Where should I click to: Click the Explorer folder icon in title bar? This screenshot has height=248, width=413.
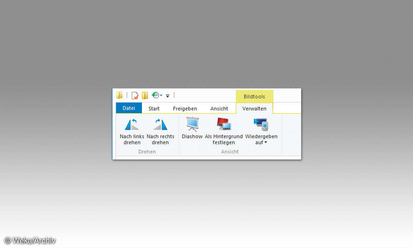point(119,95)
